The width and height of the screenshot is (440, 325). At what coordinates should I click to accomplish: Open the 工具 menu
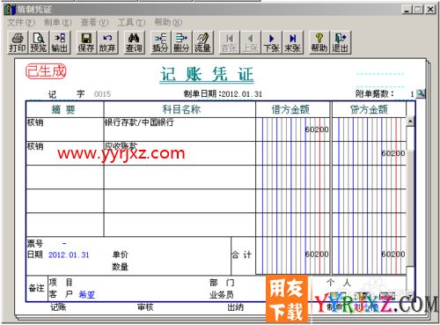[131, 22]
